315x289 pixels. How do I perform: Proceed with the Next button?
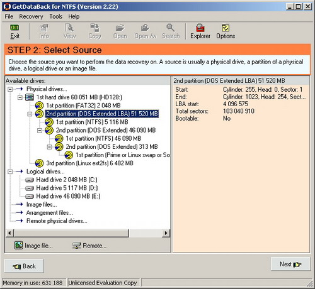point(290,264)
